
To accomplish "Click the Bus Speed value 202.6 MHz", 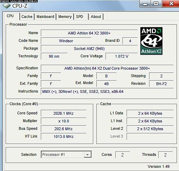I will pyautogui.click(x=63, y=129).
